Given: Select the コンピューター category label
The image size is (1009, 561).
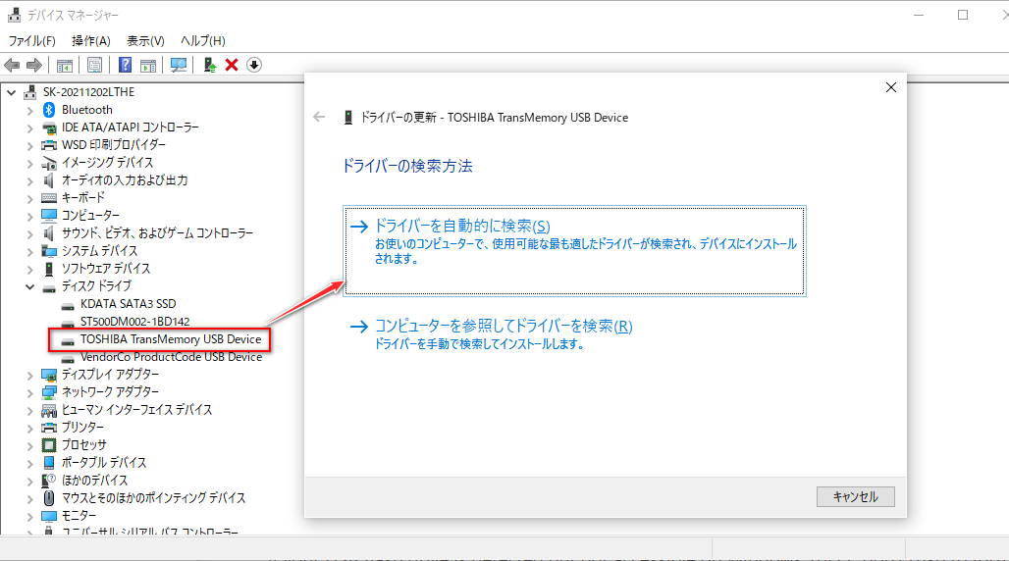Looking at the screenshot, I should pyautogui.click(x=90, y=216).
